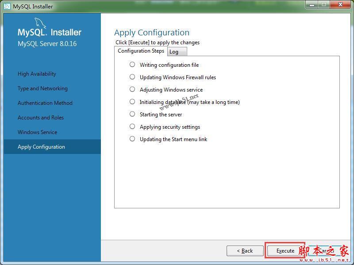Screen dimensions: 354x265
Task: Click the indicator beside Initializing database step
Action: click(132, 102)
